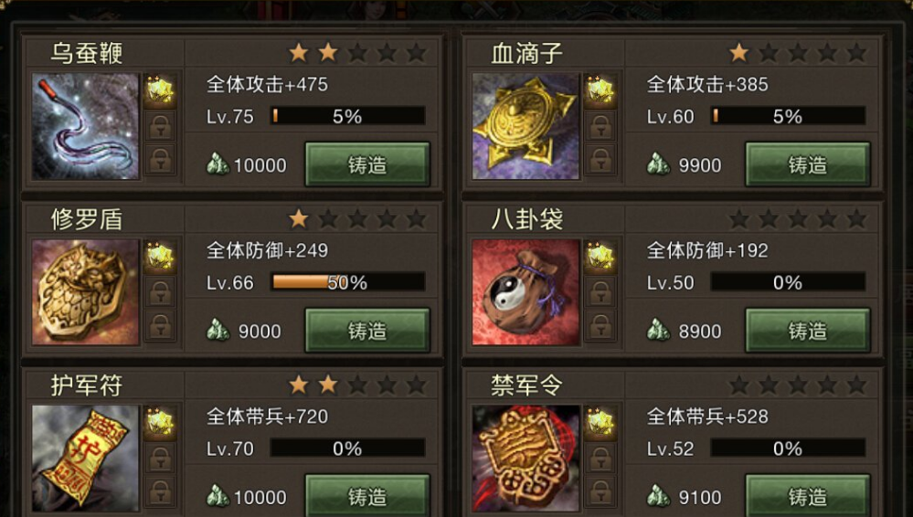The height and width of the screenshot is (517, 913).
Task: Tap the 八卦袋 yin-yang bag image
Action: [x=526, y=292]
